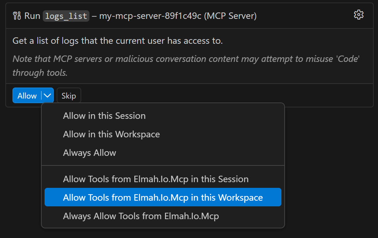Image resolution: width=378 pixels, height=238 pixels.
Task: Select Allow Tools from Elmah.Io.Mcp in this Session
Action: 156,179
